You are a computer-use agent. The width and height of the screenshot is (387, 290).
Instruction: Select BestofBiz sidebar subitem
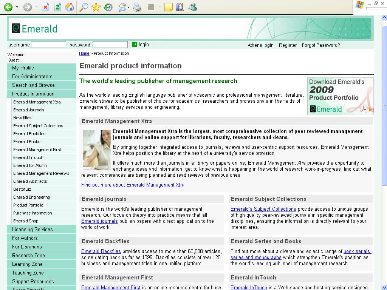44,189
